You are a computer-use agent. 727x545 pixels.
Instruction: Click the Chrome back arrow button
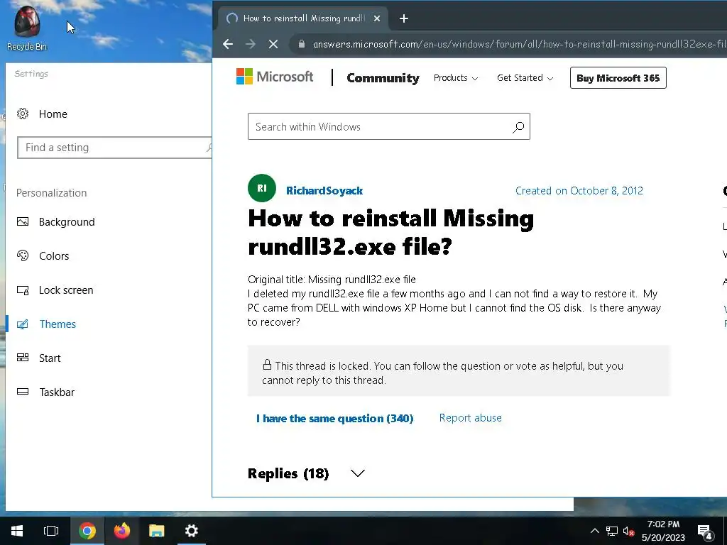(x=228, y=44)
